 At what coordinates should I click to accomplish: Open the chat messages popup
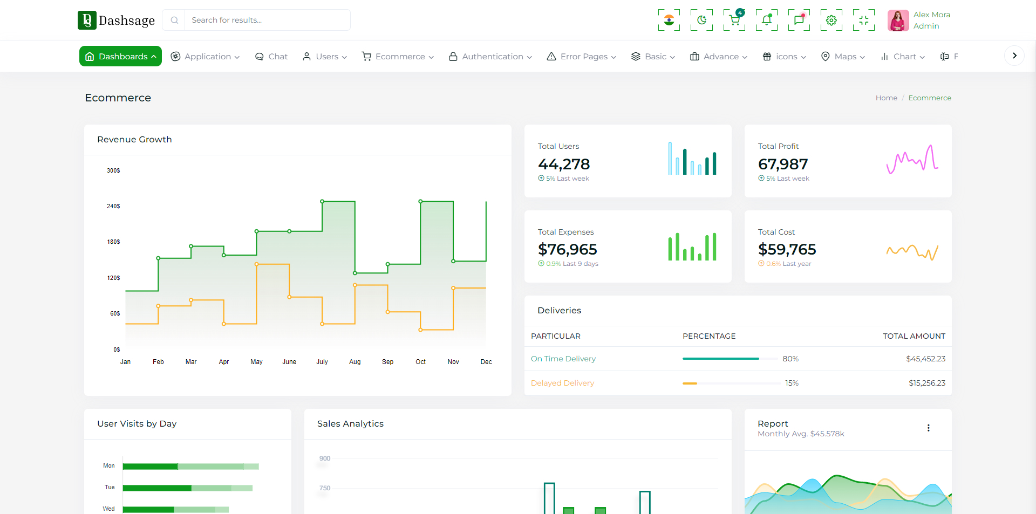coord(799,20)
